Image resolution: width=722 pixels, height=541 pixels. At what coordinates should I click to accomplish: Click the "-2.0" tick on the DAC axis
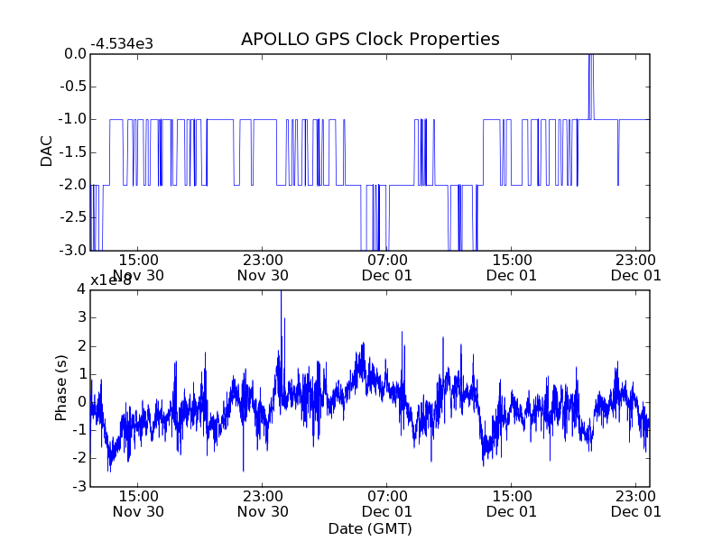point(73,185)
